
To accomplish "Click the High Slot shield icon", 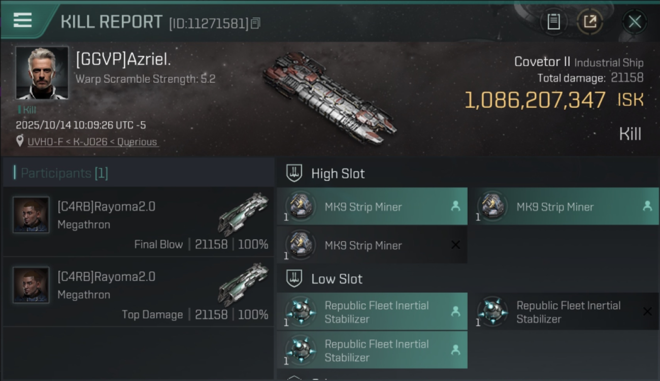I will click(x=294, y=173).
